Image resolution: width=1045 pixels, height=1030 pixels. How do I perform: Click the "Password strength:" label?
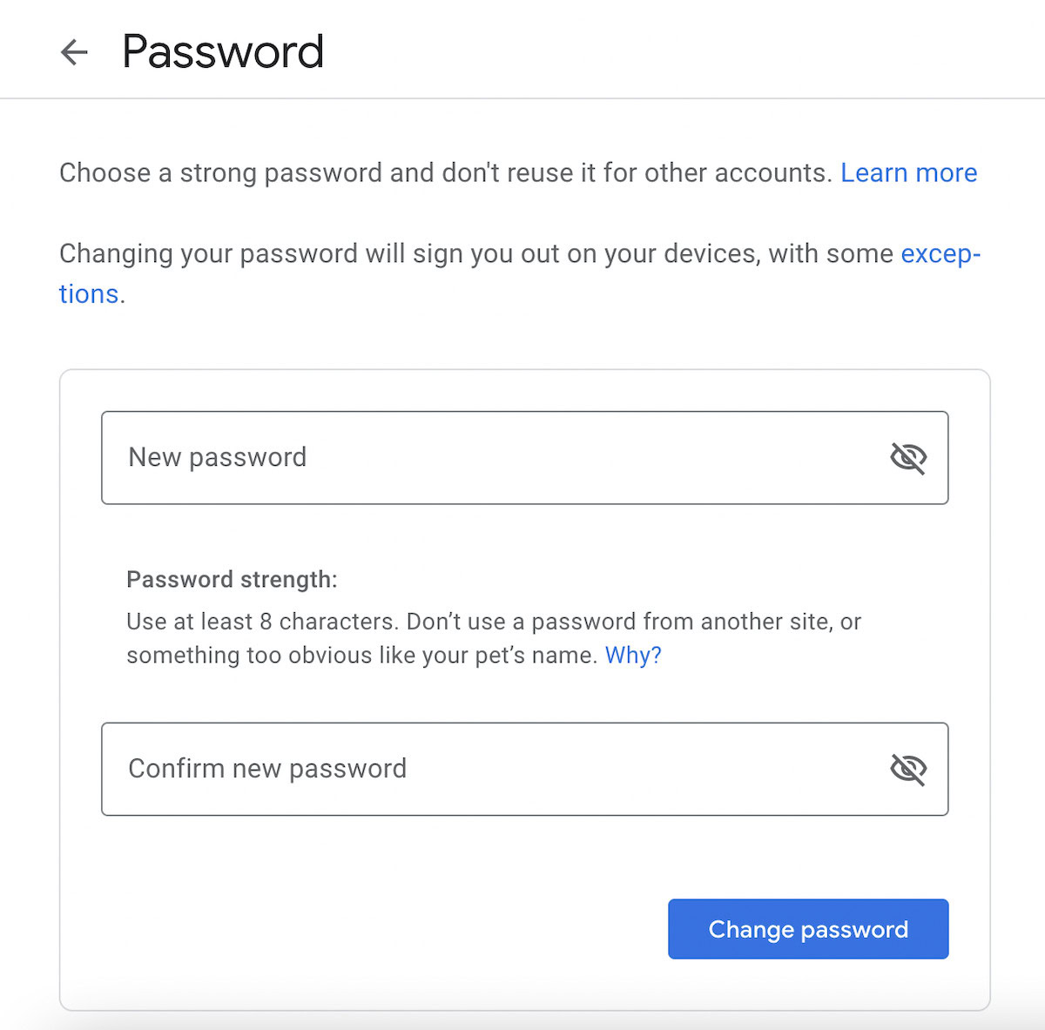[232, 579]
